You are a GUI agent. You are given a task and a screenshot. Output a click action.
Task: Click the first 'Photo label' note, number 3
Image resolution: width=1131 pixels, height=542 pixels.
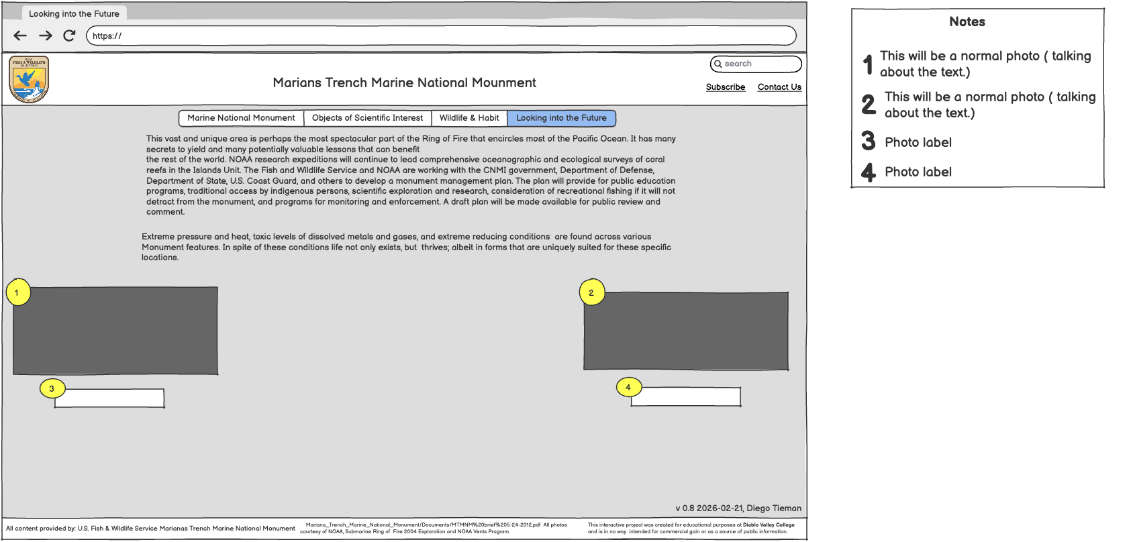pyautogui.click(x=918, y=142)
